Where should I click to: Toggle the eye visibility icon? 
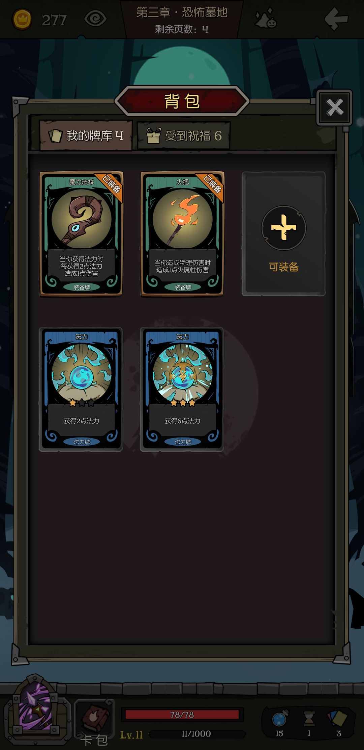tap(95, 19)
